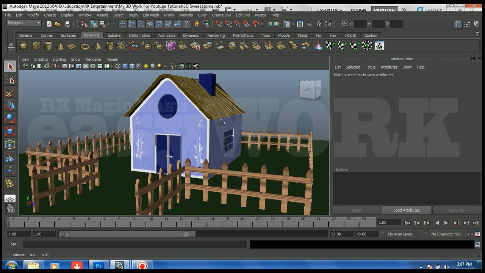Create a polygon cube from shelf
485x273 pixels.
tap(36, 46)
